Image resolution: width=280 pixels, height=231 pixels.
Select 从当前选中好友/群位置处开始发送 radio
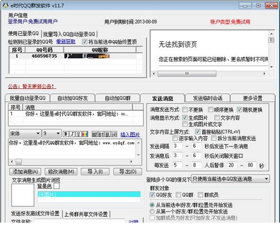(x=152, y=205)
